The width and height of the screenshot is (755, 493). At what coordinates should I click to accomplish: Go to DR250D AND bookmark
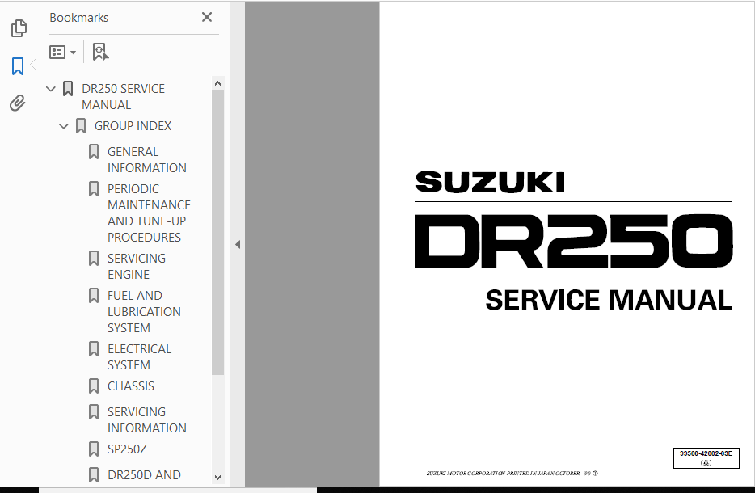pos(144,475)
